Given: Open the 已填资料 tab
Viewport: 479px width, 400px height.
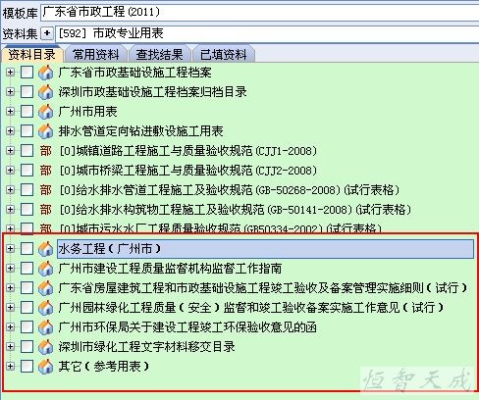Looking at the screenshot, I should point(224,54).
